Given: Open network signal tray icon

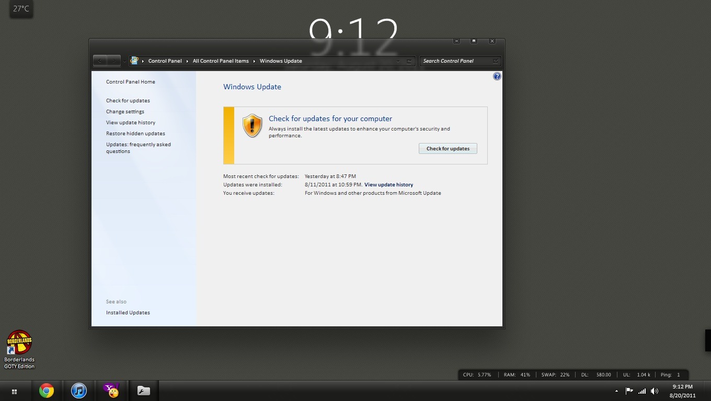Looking at the screenshot, I should point(642,391).
